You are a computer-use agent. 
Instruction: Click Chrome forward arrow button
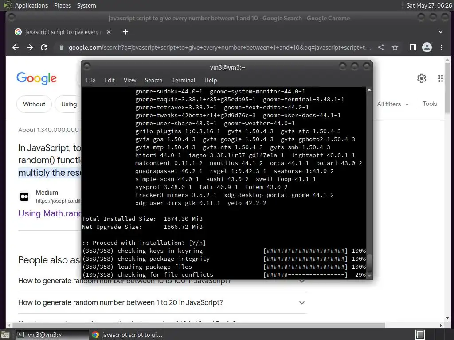click(30, 47)
